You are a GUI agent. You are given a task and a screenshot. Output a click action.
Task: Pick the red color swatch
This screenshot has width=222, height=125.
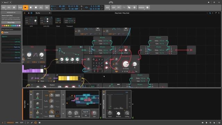pyautogui.click(x=2, y=26)
